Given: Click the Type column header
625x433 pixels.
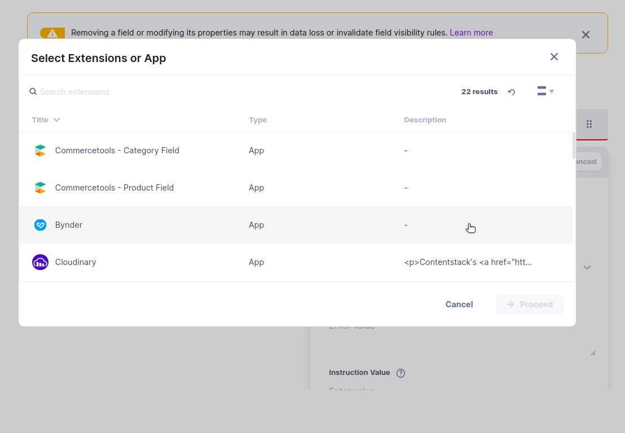Looking at the screenshot, I should 258,120.
